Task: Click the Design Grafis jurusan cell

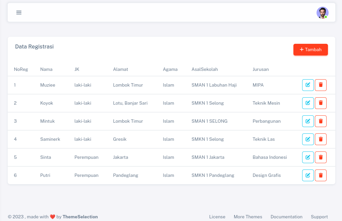Action: coord(267,176)
